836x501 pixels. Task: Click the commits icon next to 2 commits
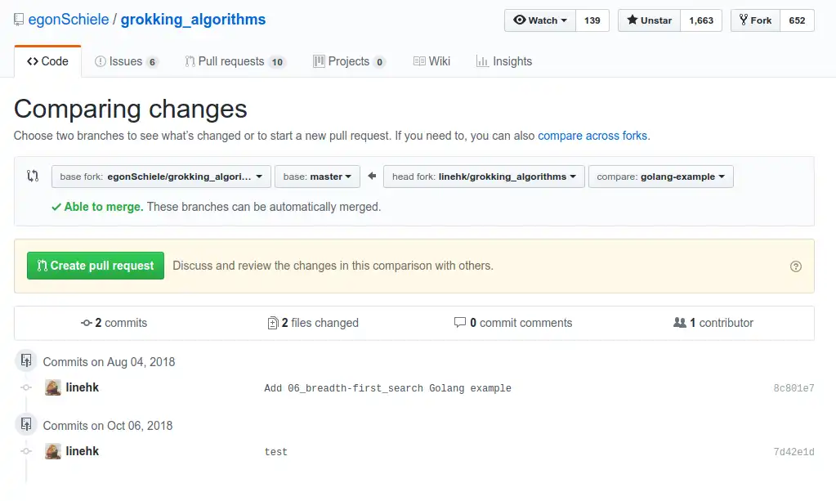86,323
